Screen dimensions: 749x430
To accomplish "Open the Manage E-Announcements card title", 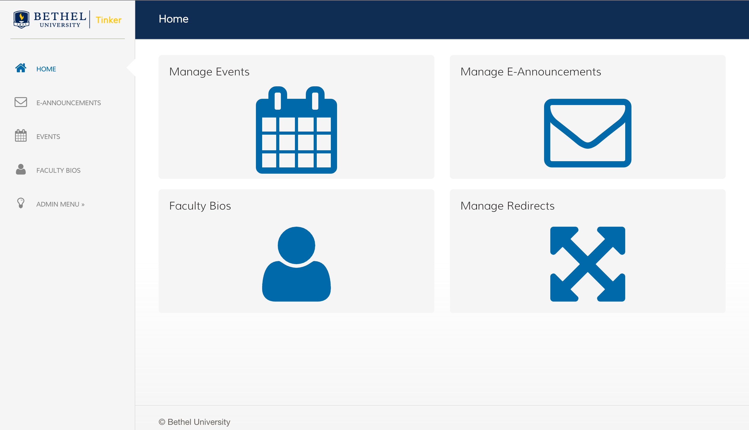I will (x=531, y=72).
